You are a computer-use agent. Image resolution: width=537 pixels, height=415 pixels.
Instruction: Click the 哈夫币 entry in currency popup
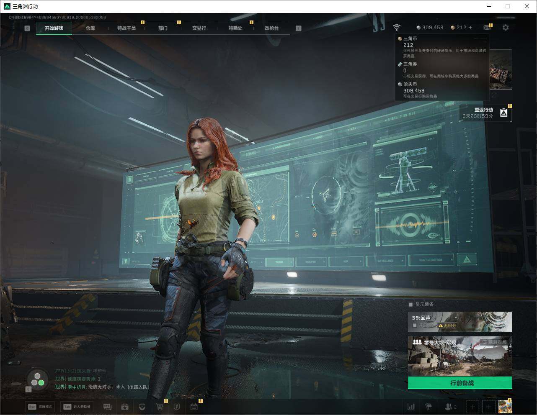pyautogui.click(x=442, y=90)
